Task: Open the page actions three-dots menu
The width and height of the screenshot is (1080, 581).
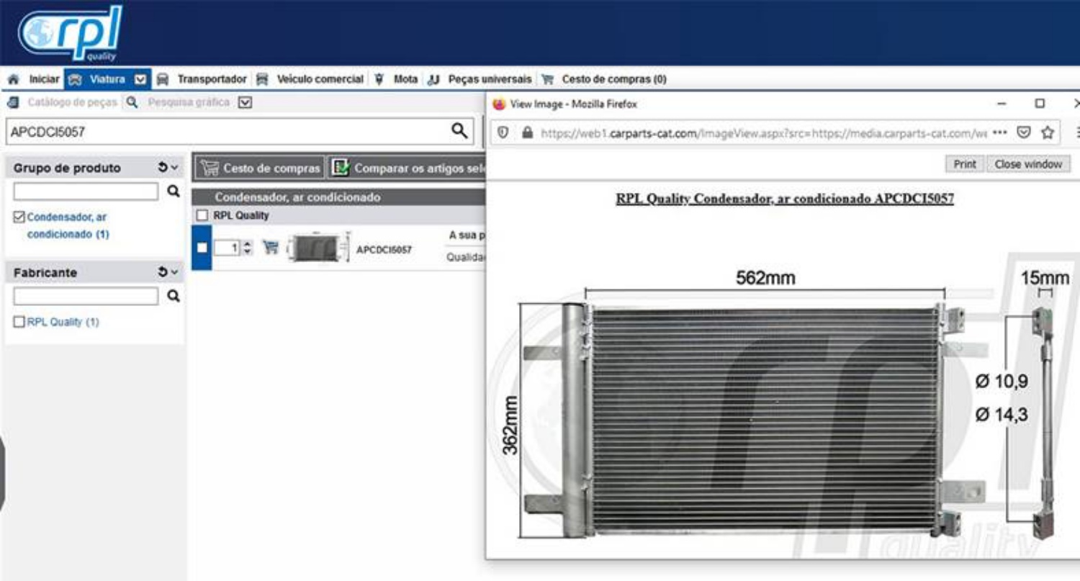Action: 999,133
